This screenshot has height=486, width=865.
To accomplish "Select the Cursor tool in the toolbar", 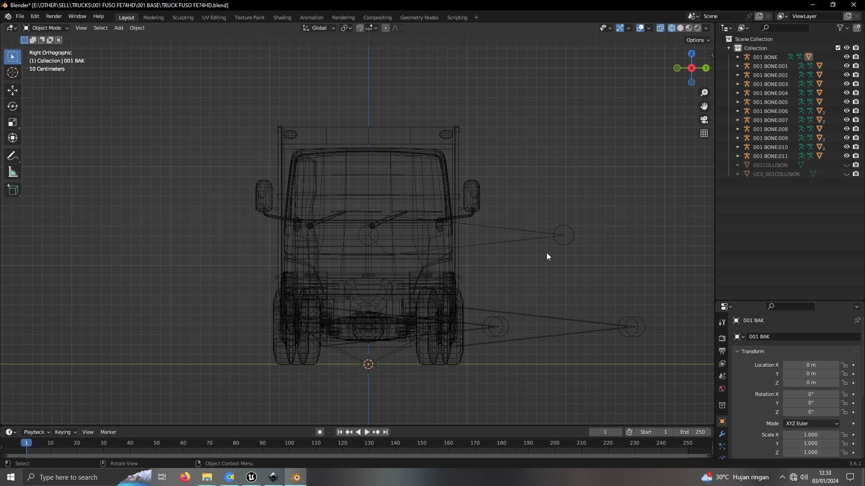I will 13,73.
